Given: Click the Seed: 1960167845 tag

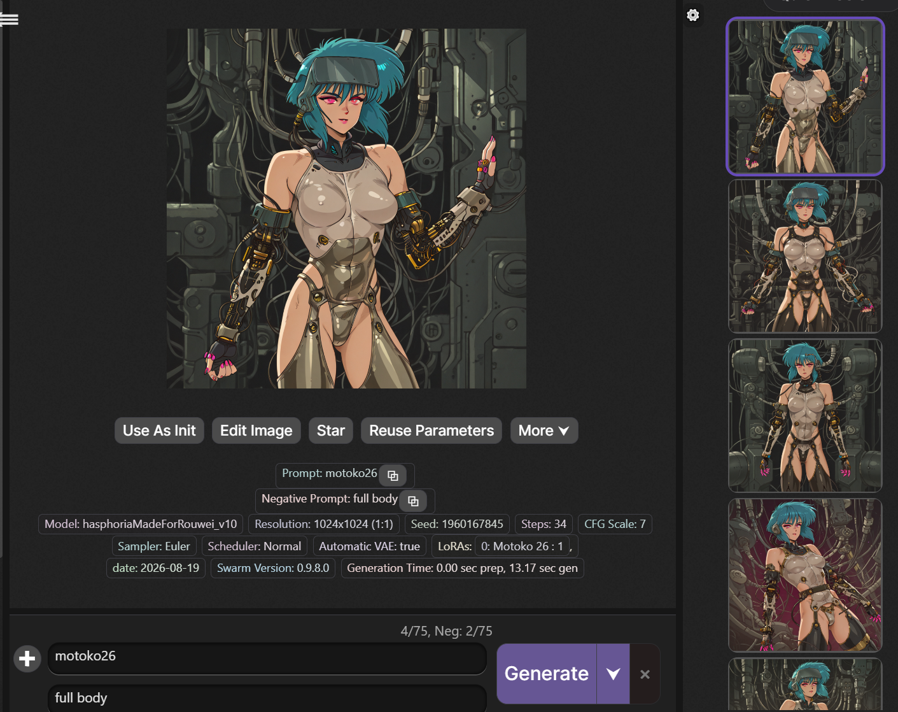Looking at the screenshot, I should tap(457, 524).
